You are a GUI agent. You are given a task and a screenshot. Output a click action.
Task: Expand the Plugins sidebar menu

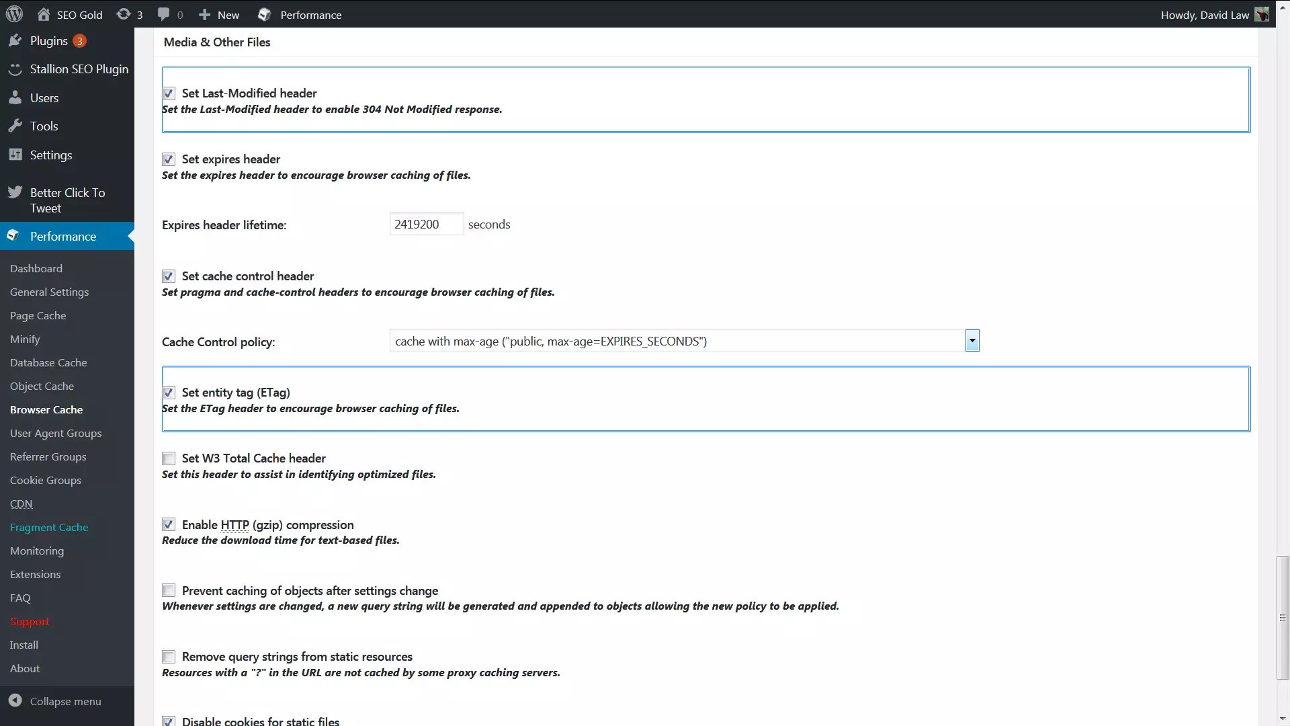pyautogui.click(x=48, y=41)
